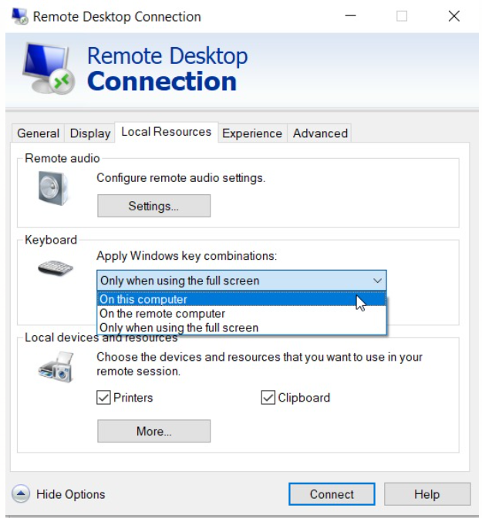Click 'Apply Windows key combinations:' label
482x518 pixels.
click(x=187, y=256)
